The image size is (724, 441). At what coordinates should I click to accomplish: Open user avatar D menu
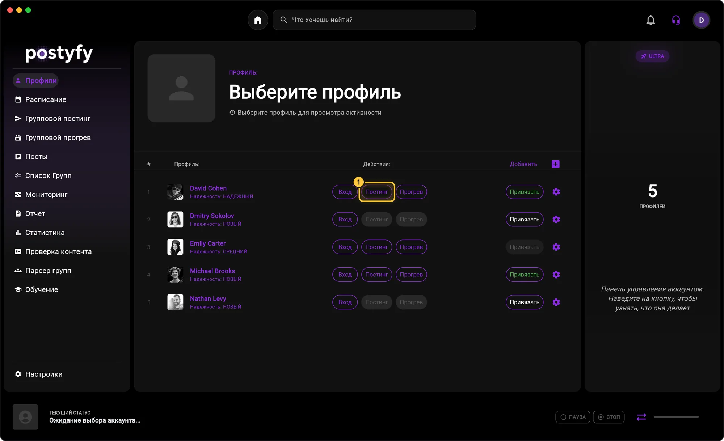pos(701,20)
